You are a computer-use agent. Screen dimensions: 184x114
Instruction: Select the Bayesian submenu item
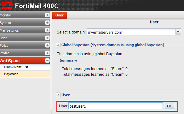coord(25,74)
